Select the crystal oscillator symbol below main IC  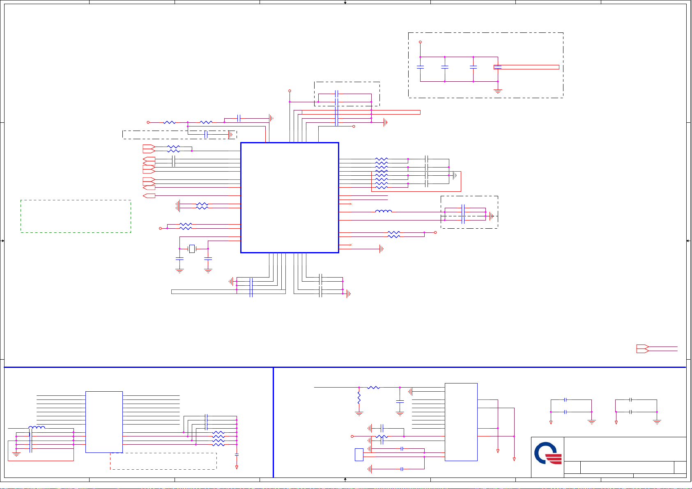tap(192, 249)
